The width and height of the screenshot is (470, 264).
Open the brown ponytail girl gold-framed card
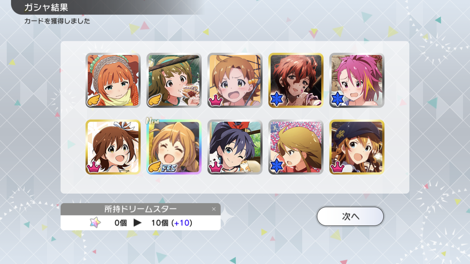click(113, 147)
